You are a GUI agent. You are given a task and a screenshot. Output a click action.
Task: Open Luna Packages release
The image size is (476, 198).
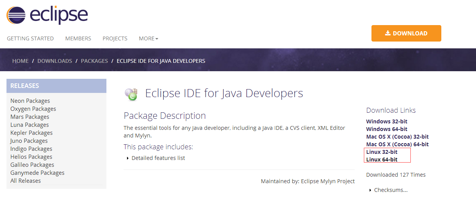pyautogui.click(x=29, y=125)
